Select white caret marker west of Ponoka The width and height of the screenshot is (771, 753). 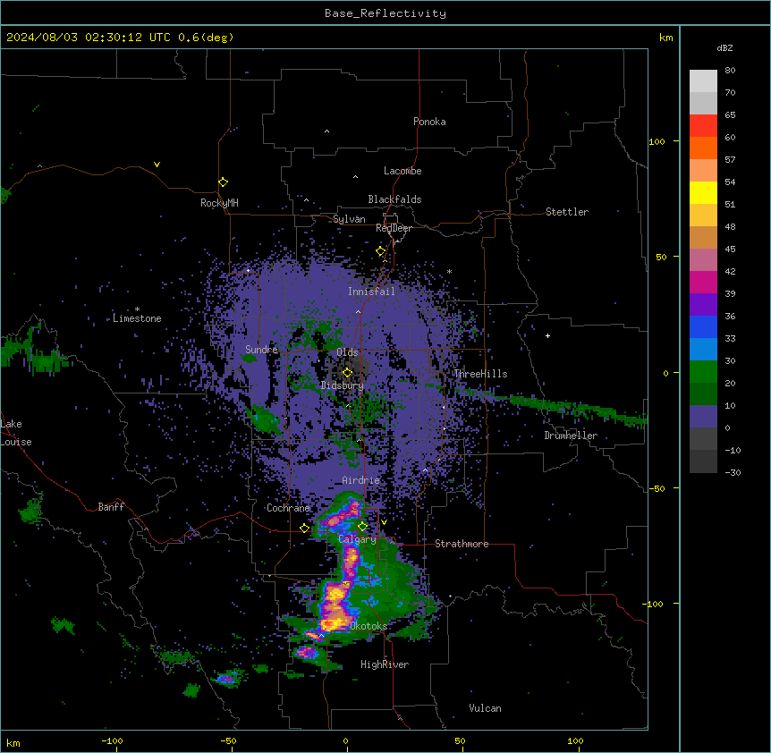coord(327,131)
